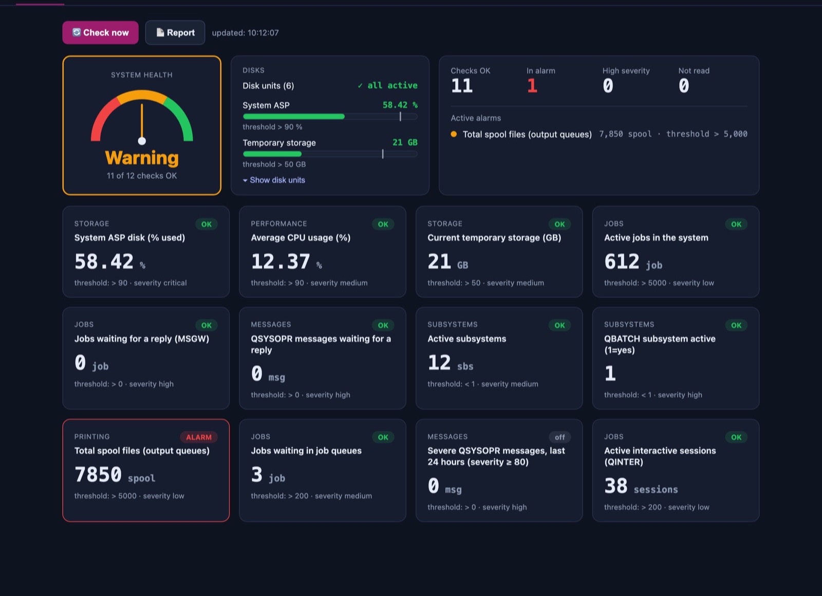Click the Active interactive sessions (QINTER) title
822x596 pixels.
pos(660,457)
